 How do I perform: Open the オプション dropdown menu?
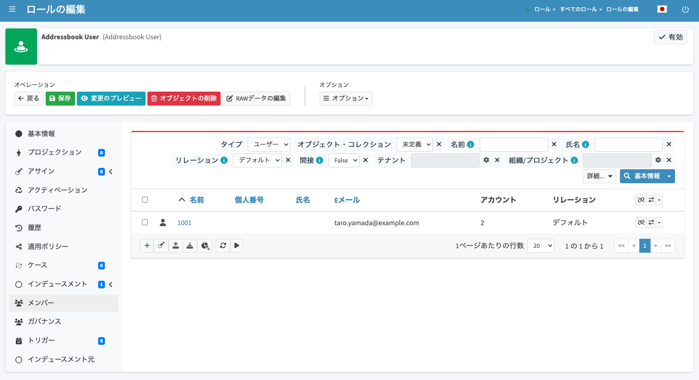coord(346,98)
